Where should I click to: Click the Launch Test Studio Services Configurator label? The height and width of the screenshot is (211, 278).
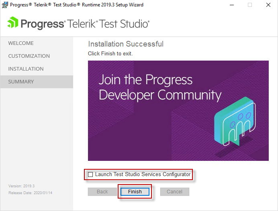143,174
